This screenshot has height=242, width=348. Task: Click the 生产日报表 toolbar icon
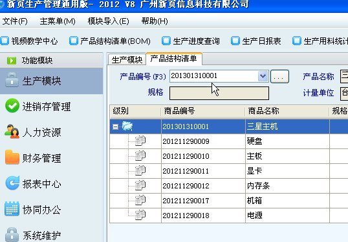click(x=235, y=41)
